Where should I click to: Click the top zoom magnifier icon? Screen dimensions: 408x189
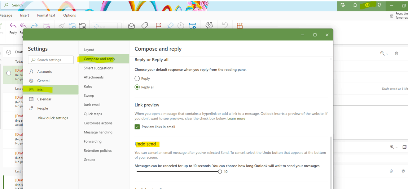click(383, 53)
